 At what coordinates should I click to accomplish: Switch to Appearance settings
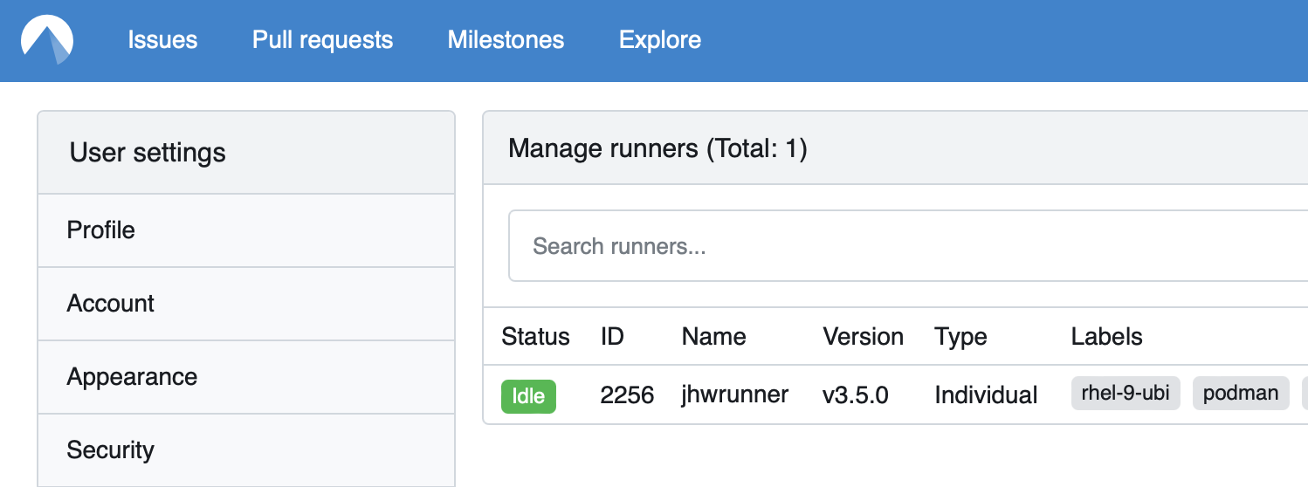[x=246, y=377]
